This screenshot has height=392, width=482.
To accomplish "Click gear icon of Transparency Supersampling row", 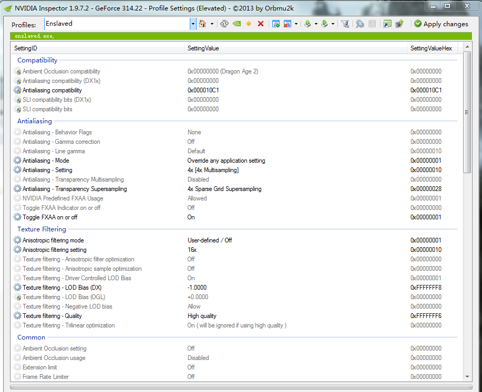I will pos(17,189).
